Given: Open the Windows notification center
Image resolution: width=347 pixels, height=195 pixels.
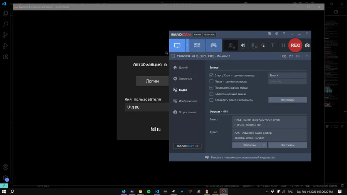Looking at the screenshot, I should [340, 192].
